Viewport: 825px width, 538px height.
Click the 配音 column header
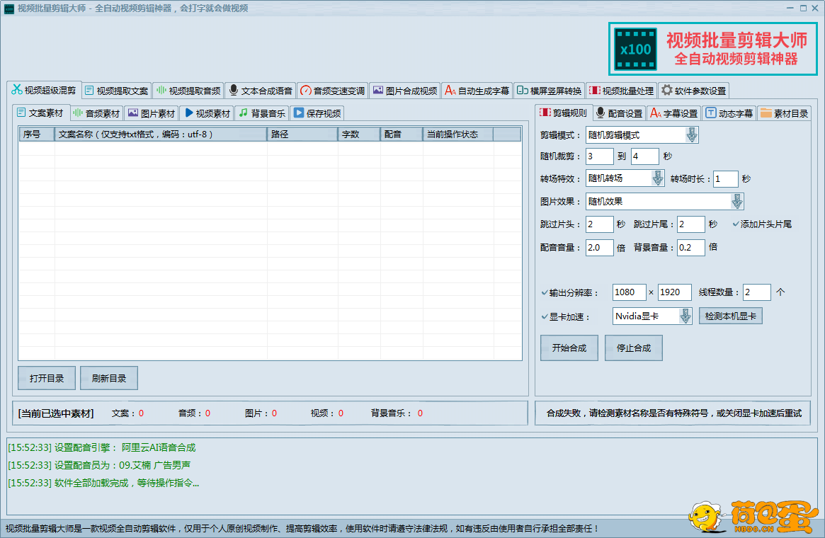[x=402, y=134]
